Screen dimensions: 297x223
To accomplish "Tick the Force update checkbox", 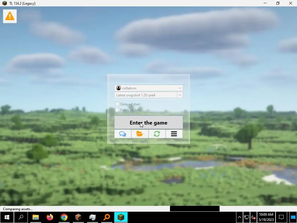I will click(x=117, y=110).
